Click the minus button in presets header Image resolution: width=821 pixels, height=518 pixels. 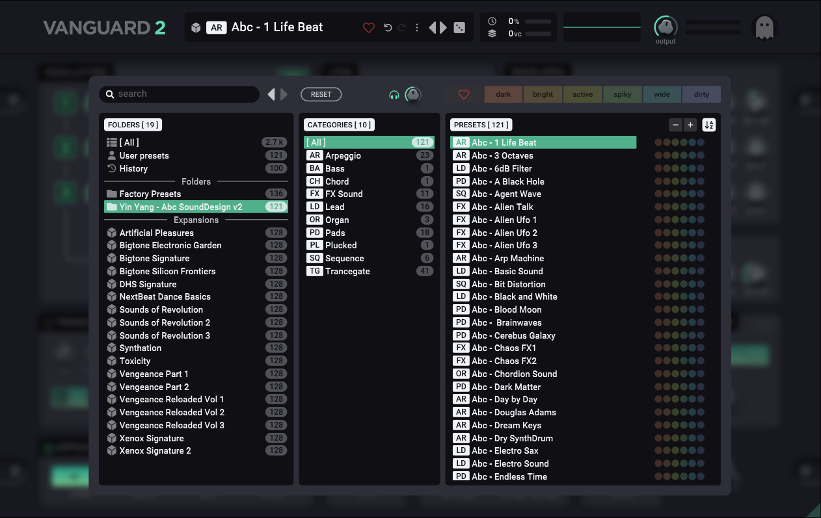coord(676,125)
